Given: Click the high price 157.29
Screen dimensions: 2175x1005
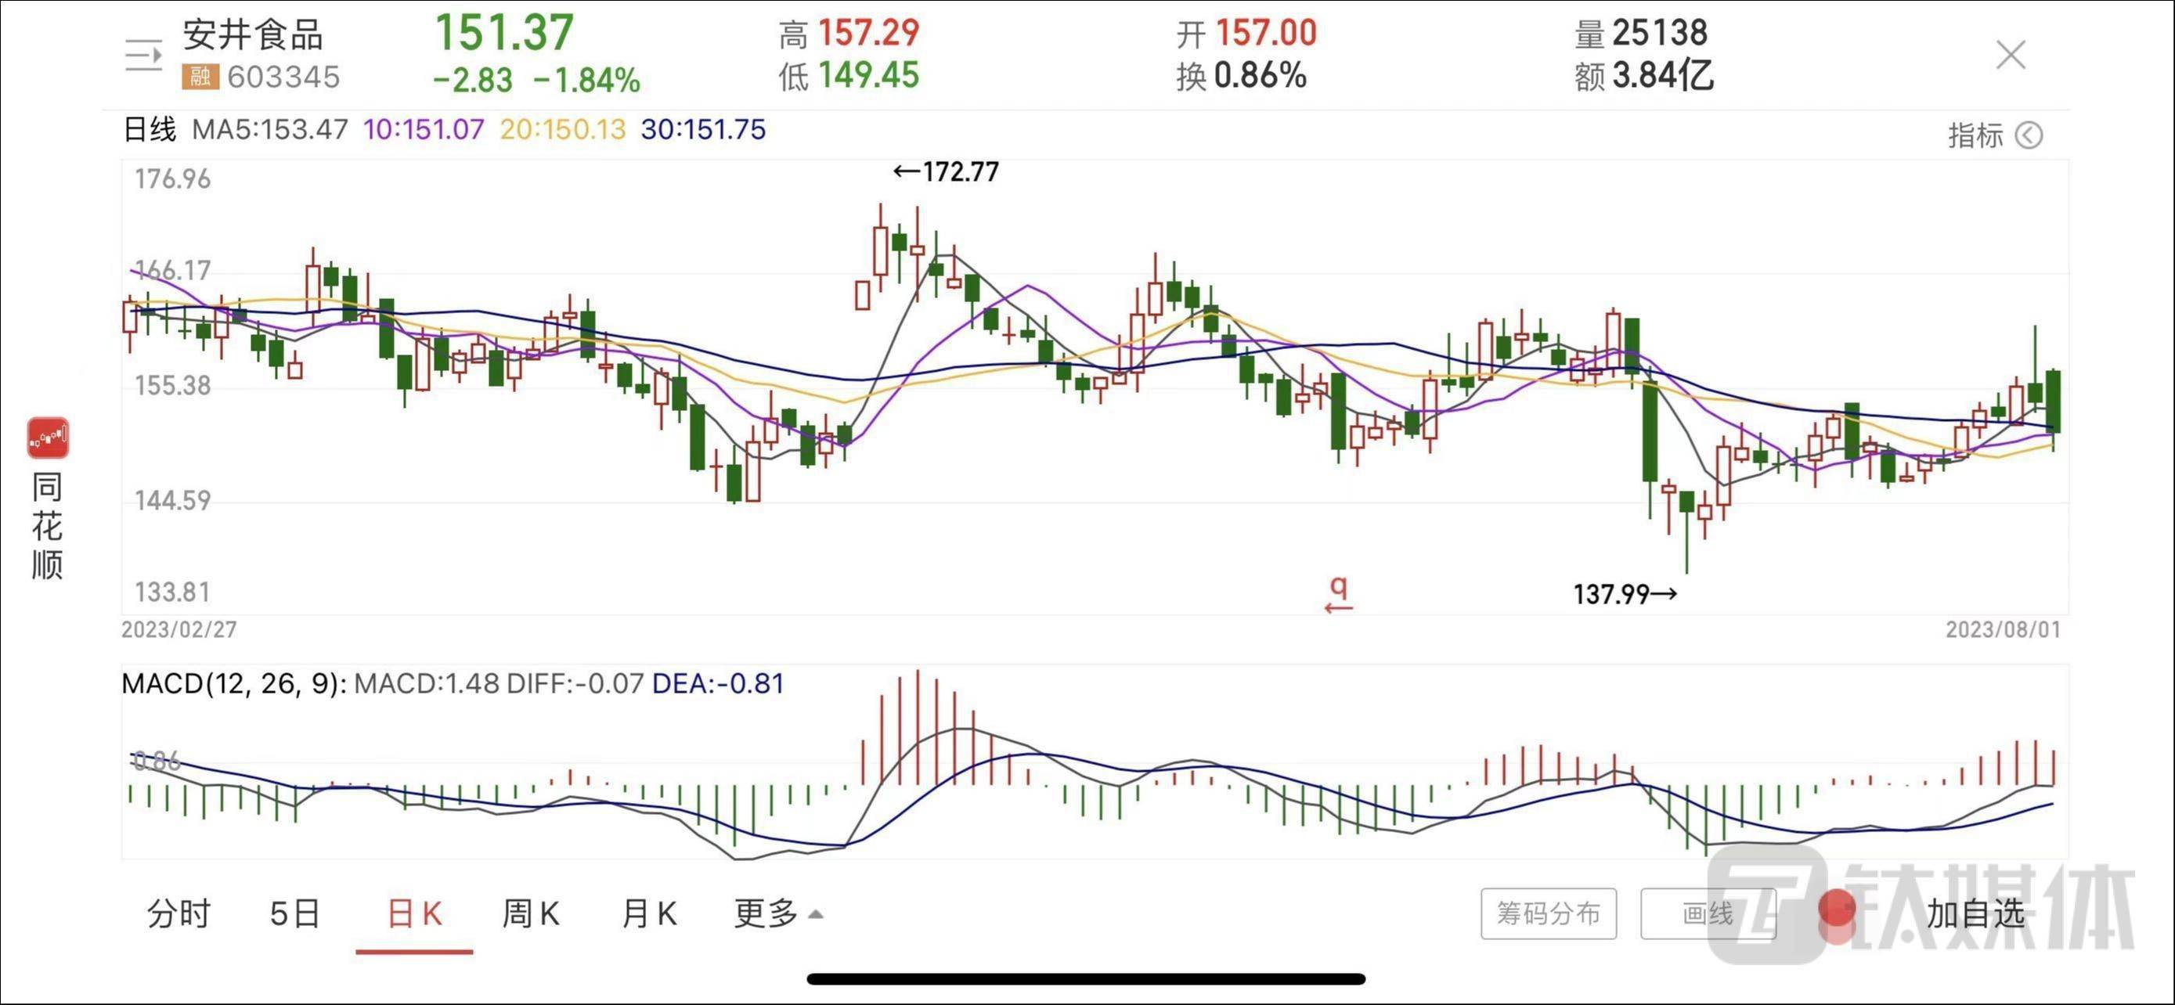Looking at the screenshot, I should [868, 34].
